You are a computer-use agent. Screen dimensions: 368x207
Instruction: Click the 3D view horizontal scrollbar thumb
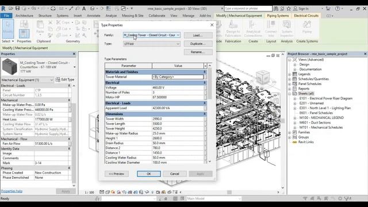[229, 192]
